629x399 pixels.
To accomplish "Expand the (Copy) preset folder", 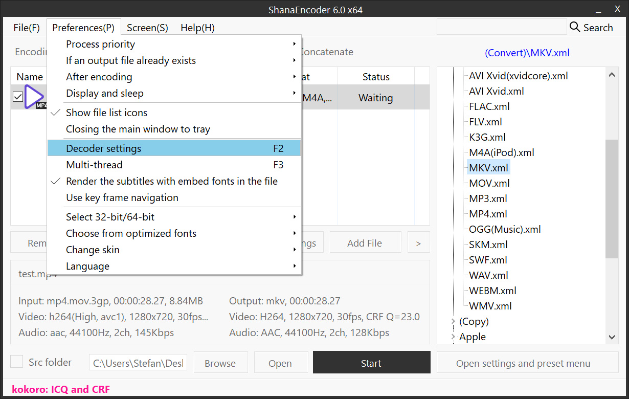I will (x=453, y=322).
